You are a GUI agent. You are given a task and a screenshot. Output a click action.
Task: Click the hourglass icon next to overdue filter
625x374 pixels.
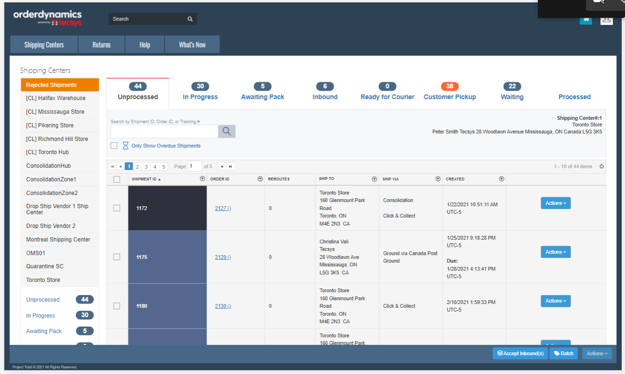125,146
